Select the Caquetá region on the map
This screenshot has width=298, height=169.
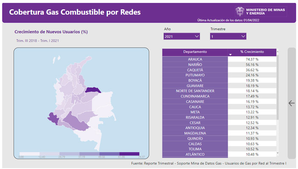pyautogui.click(x=76, y=122)
